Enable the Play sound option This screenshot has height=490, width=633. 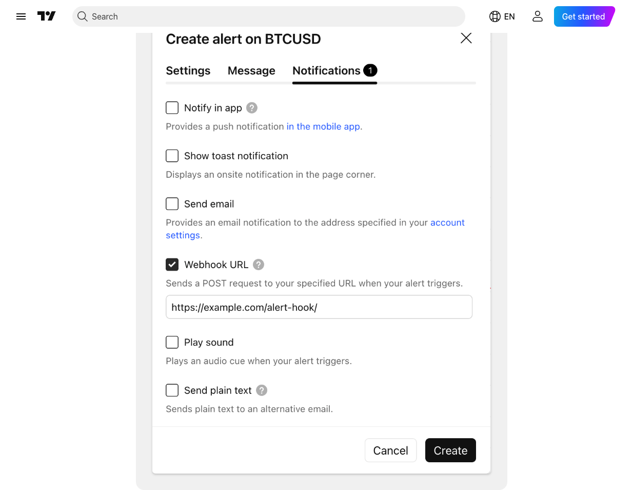click(x=172, y=342)
